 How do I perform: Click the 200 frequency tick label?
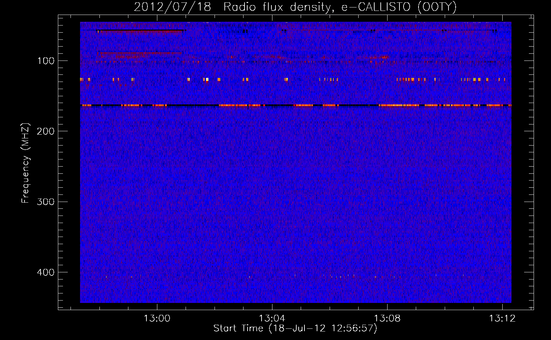click(46, 131)
